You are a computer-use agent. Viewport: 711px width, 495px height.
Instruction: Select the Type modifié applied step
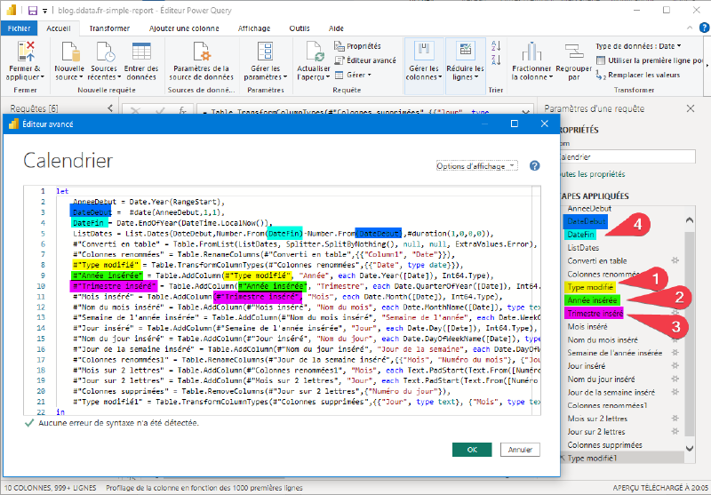(x=590, y=287)
